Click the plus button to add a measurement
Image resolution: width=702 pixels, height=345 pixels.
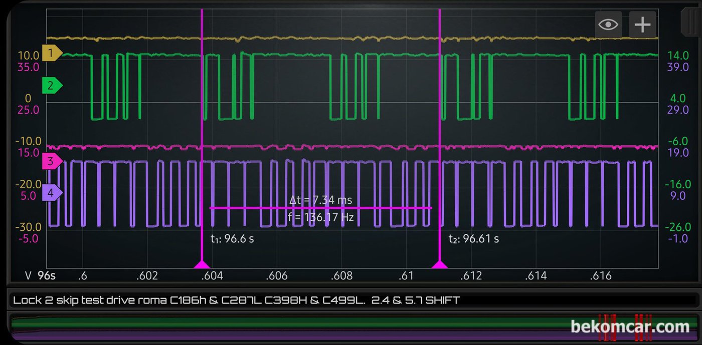point(642,24)
